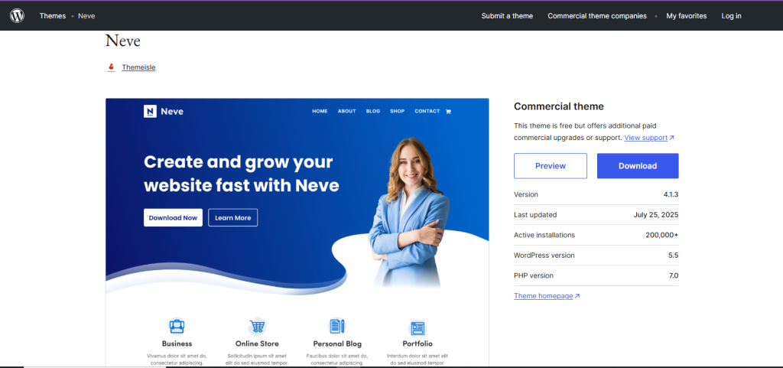Screen dimensions: 783x368
Task: Click the Last updated label
Action: tap(535, 215)
